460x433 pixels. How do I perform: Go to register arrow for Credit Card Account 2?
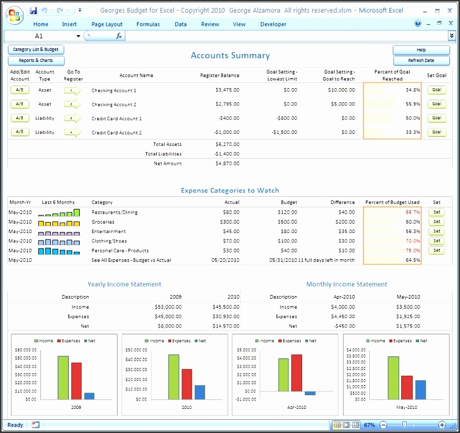pos(72,132)
